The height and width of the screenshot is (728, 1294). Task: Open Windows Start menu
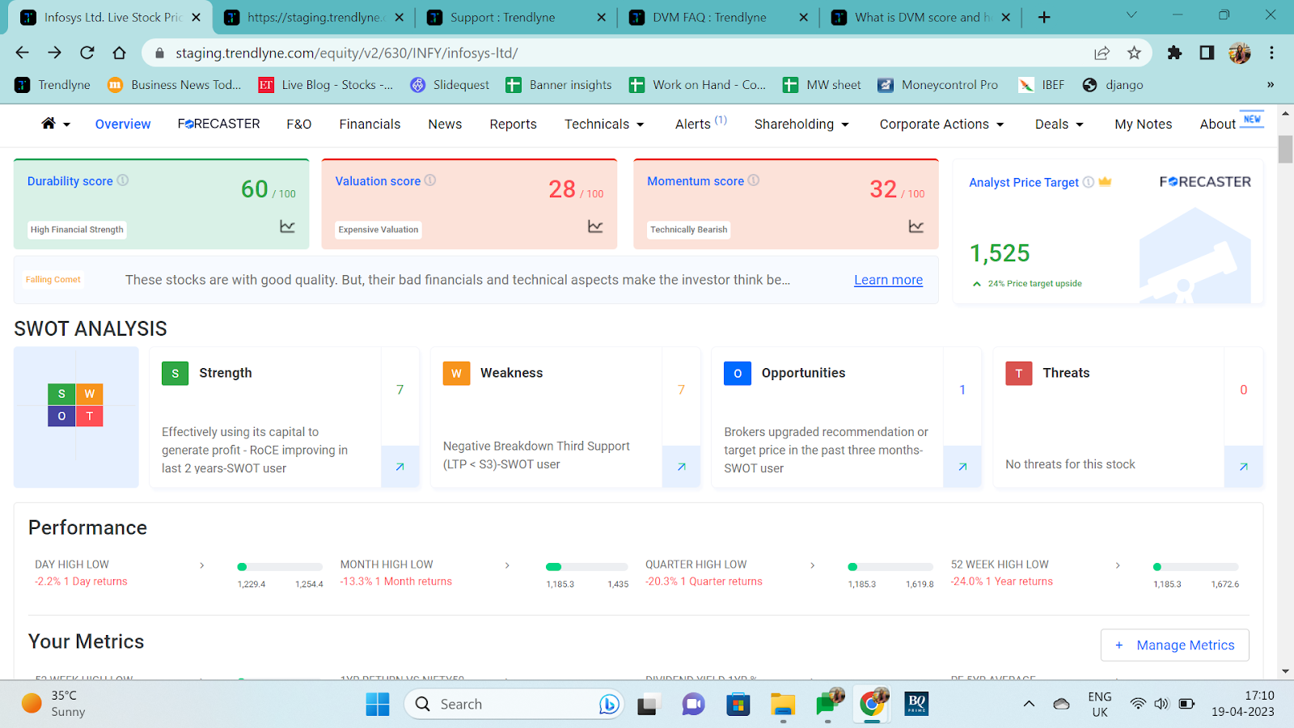[x=378, y=704]
